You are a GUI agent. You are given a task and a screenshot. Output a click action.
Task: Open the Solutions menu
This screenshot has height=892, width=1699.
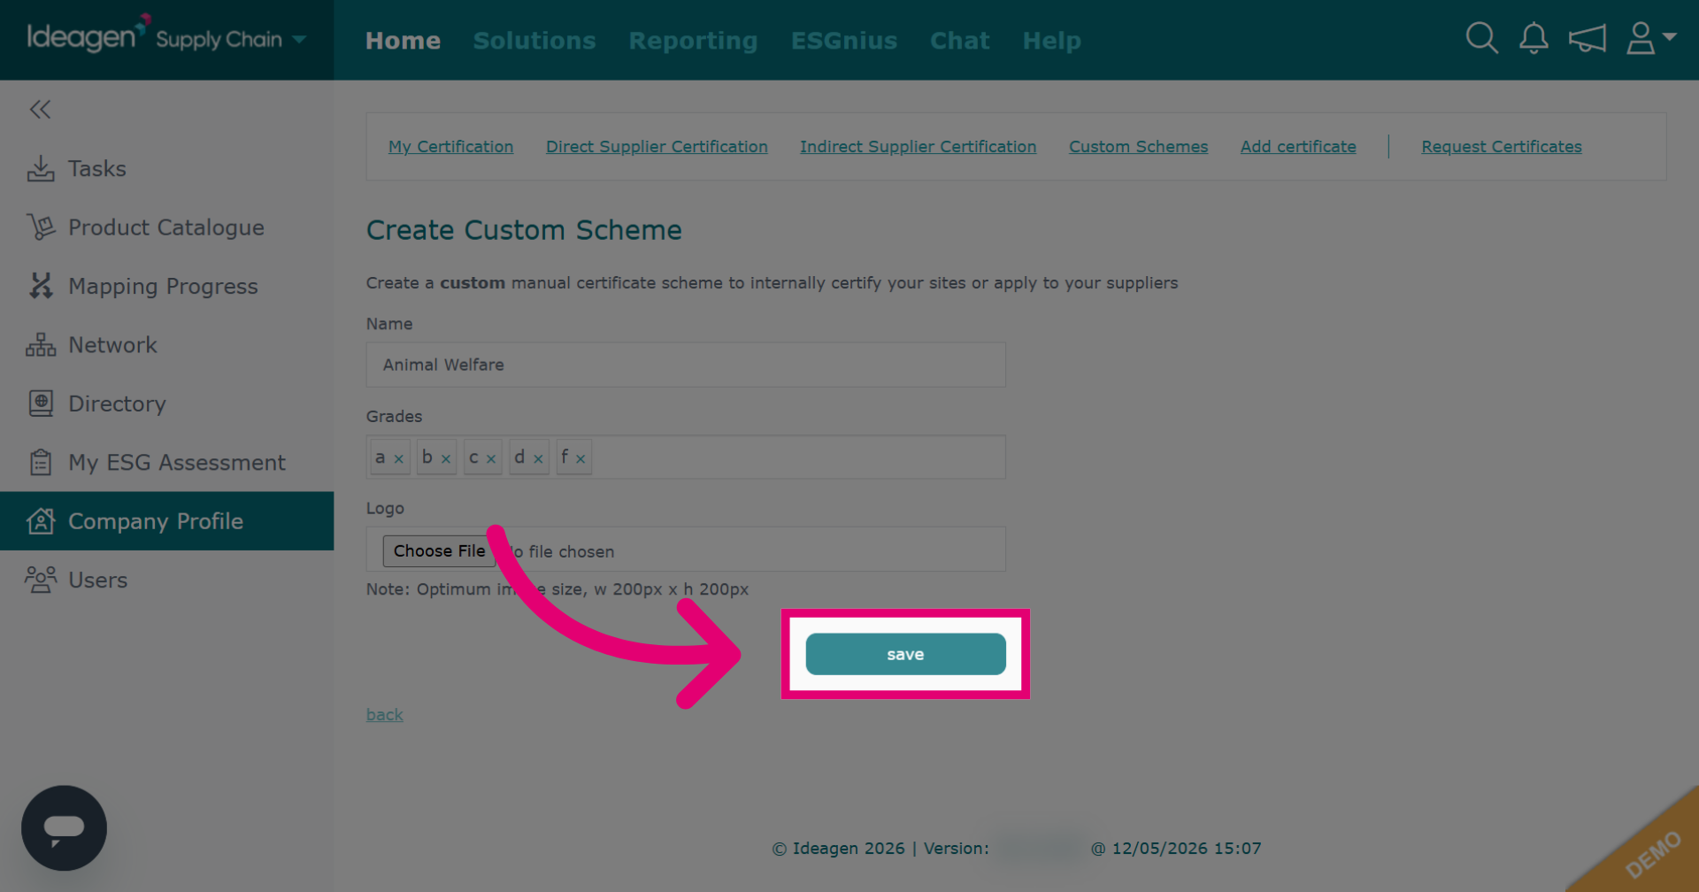[534, 41]
